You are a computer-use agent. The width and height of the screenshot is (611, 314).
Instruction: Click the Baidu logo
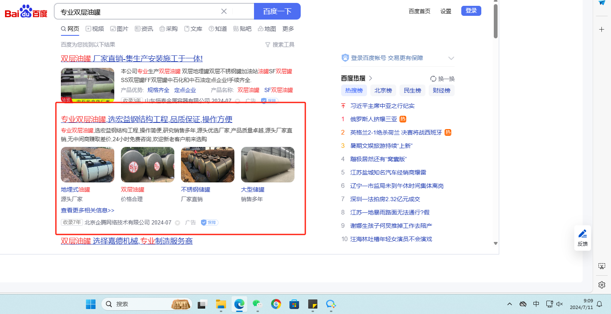point(26,12)
